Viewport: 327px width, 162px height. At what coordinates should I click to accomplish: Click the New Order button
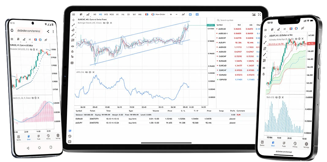tap(158, 14)
